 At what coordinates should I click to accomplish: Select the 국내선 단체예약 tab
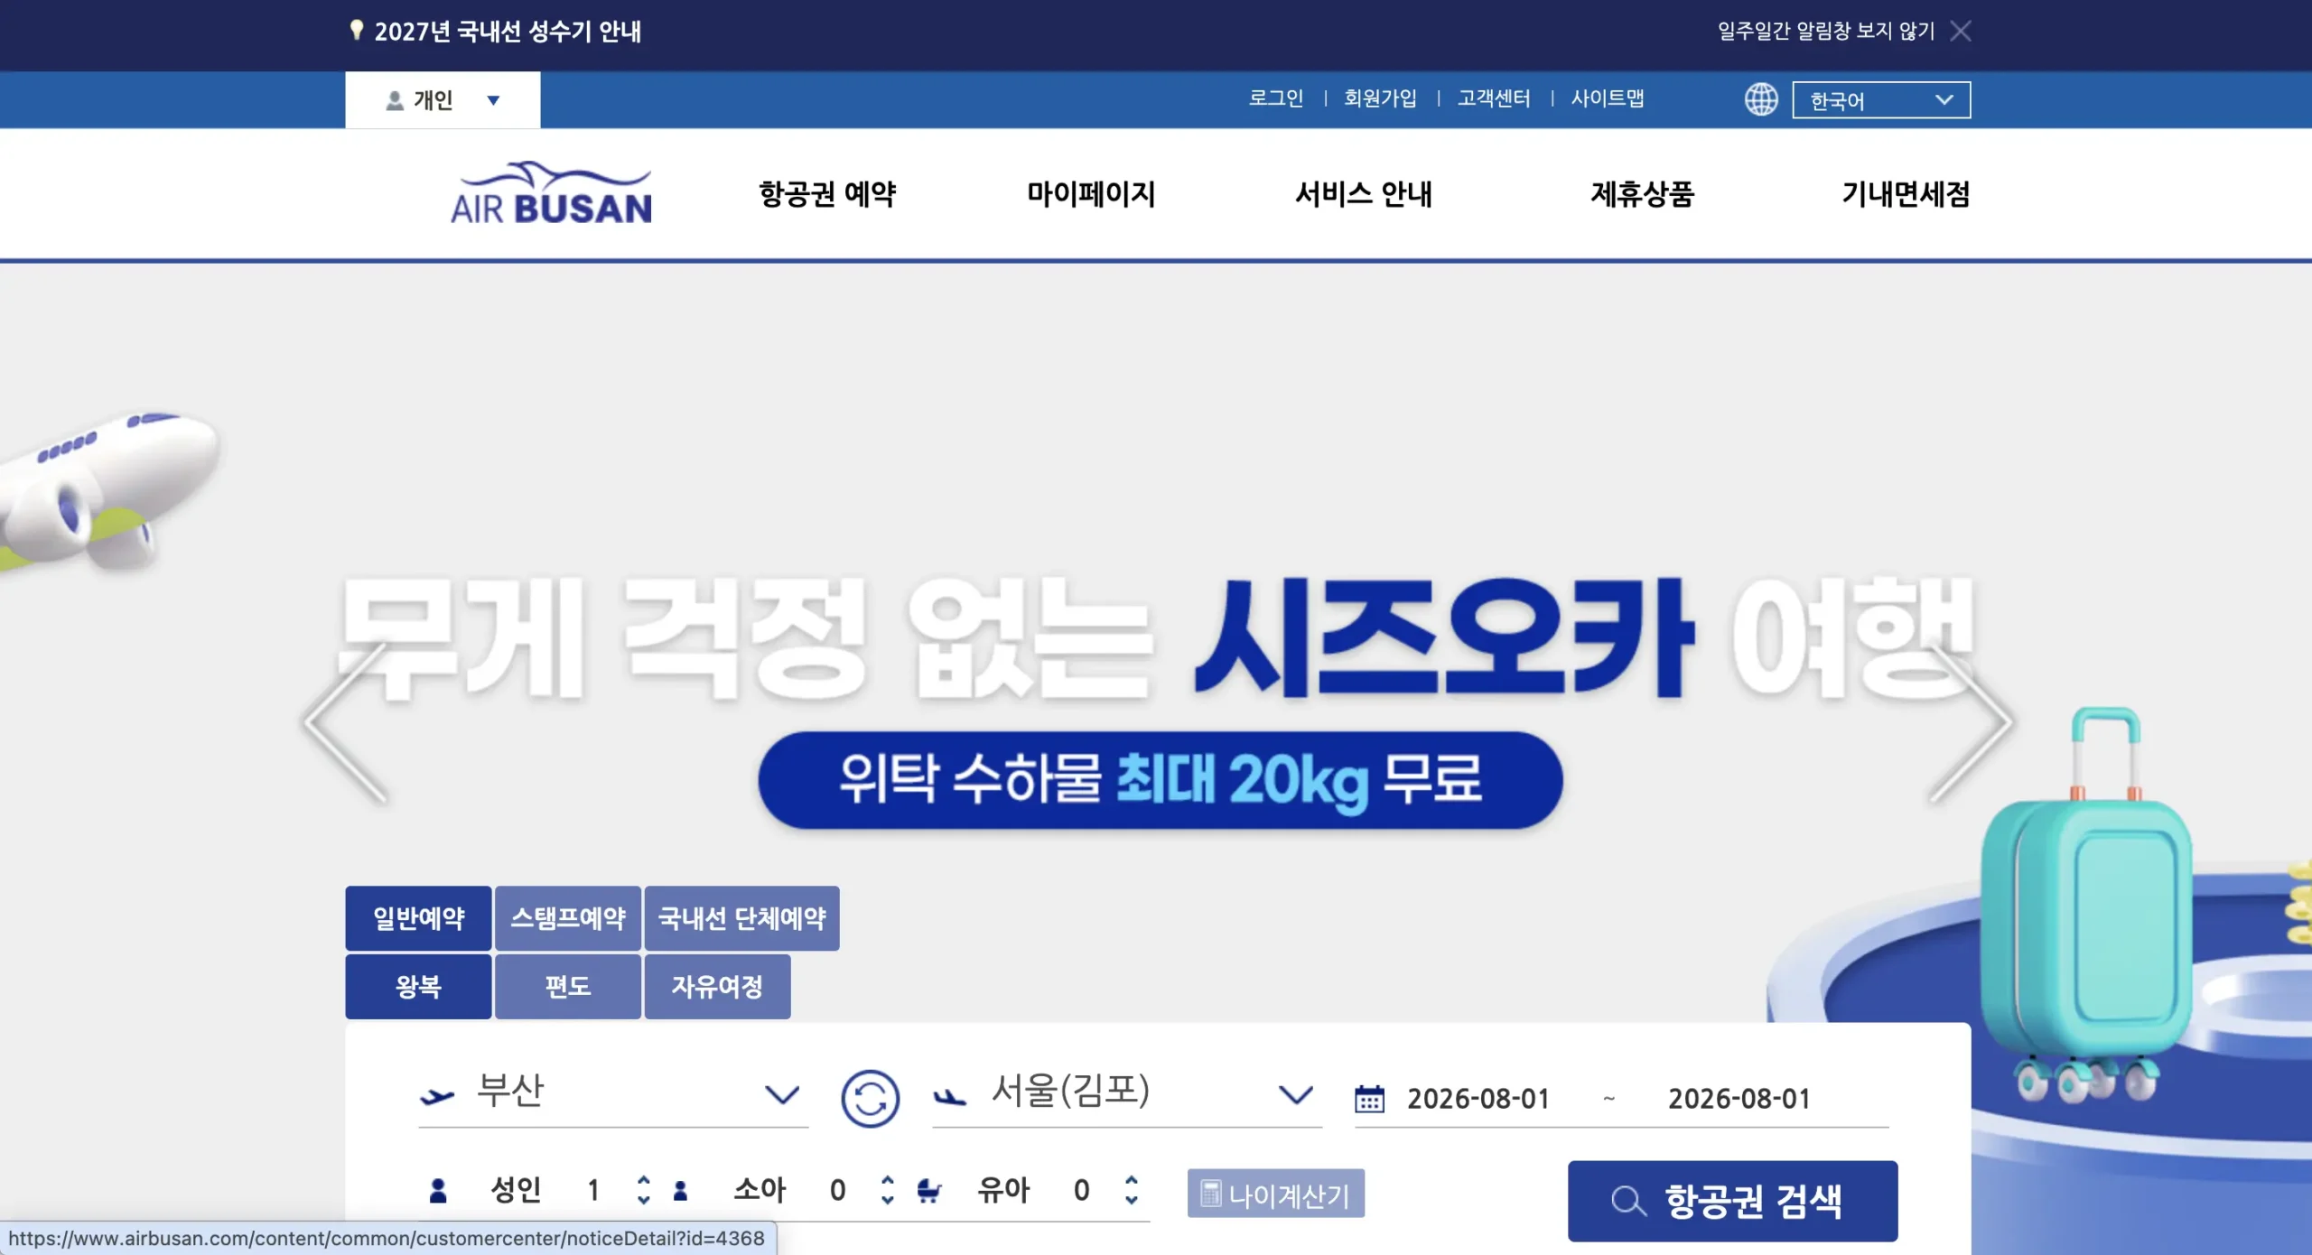click(742, 918)
